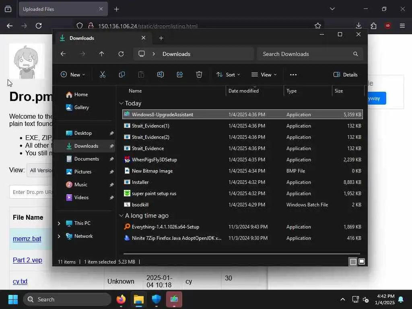The image size is (412, 309).
Task: Open the Sort dropdown menu
Action: (x=228, y=74)
